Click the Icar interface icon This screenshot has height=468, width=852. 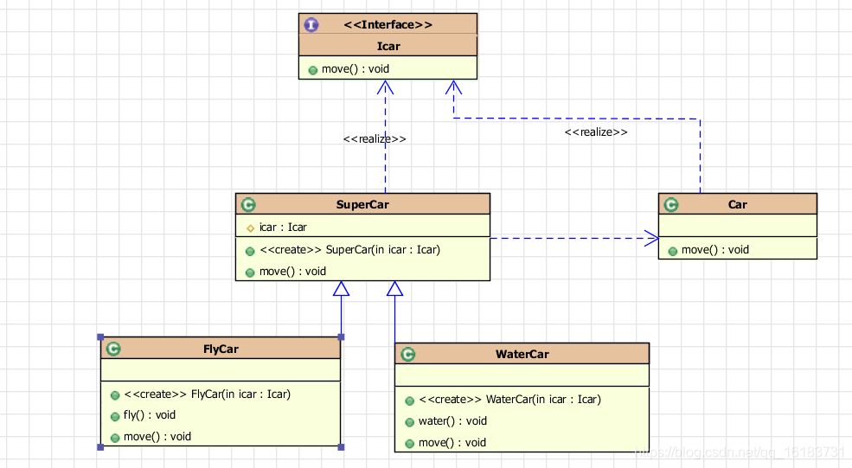[311, 24]
